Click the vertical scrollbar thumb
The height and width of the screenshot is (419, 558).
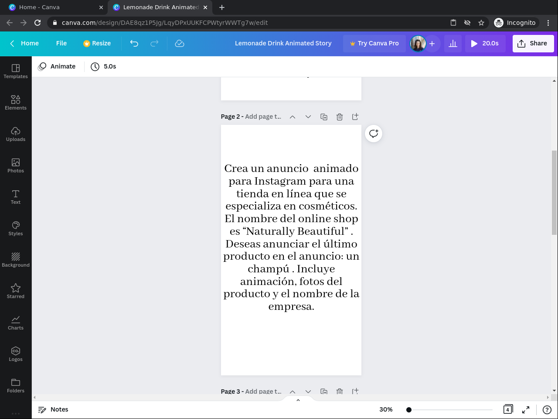click(x=554, y=193)
